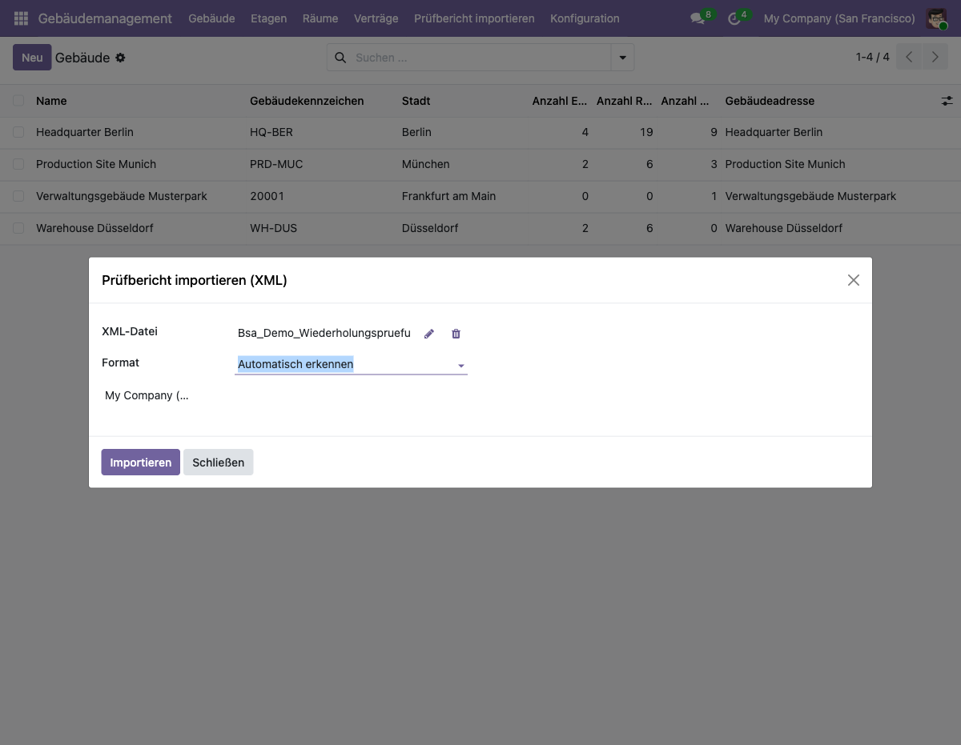Click the trash icon to remove XML file
This screenshot has height=745, width=961.
(x=456, y=334)
